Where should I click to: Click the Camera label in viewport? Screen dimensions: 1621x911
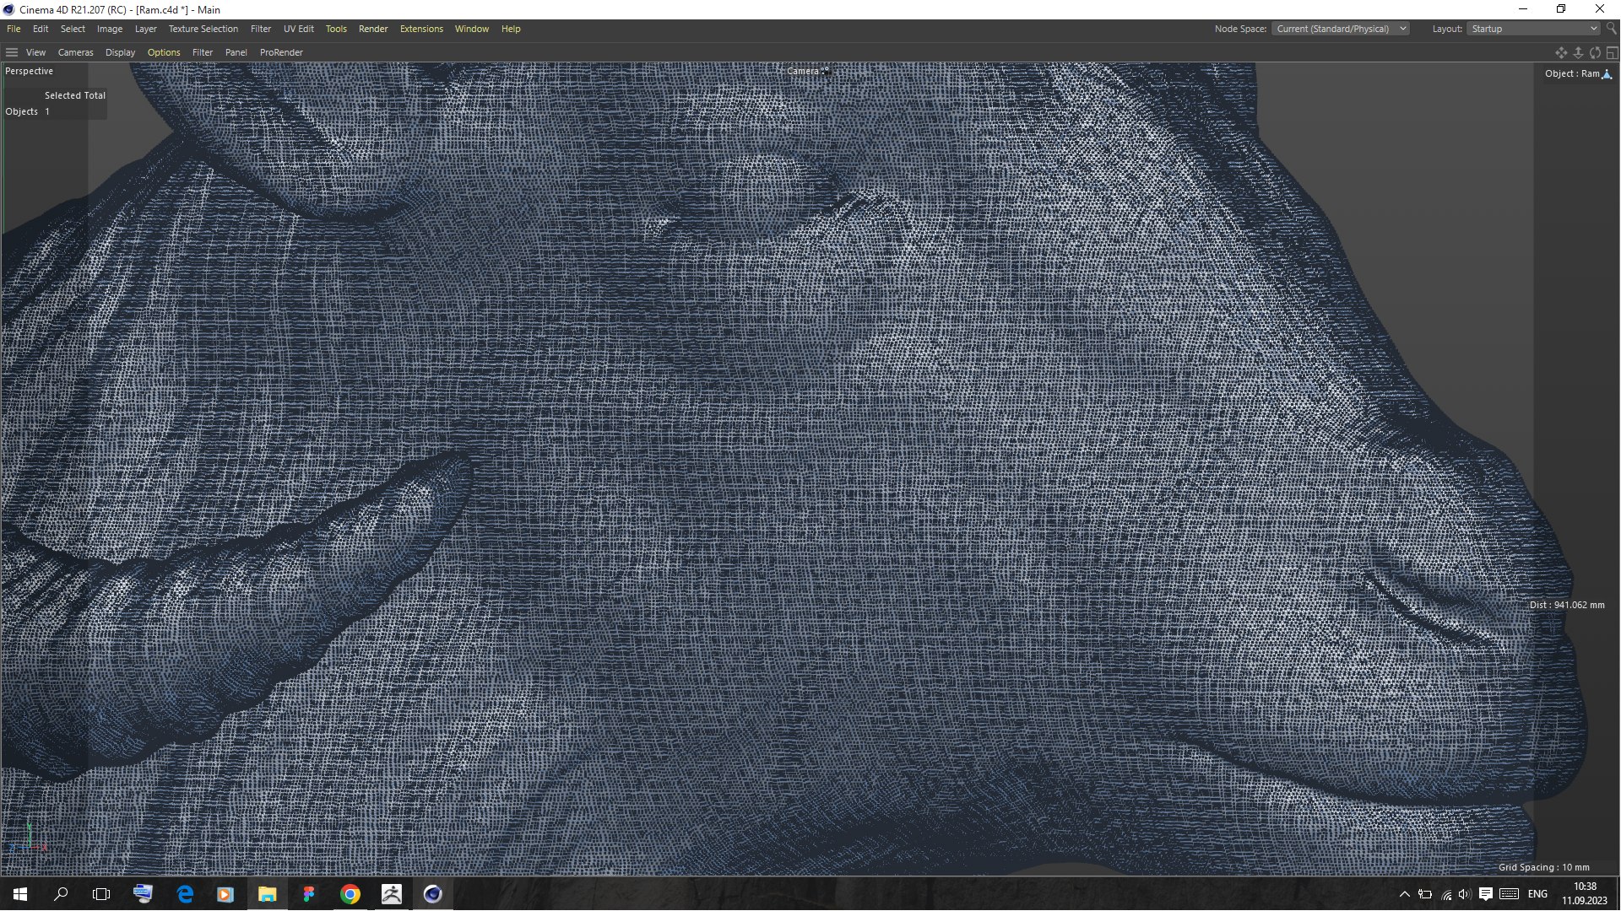click(x=803, y=71)
